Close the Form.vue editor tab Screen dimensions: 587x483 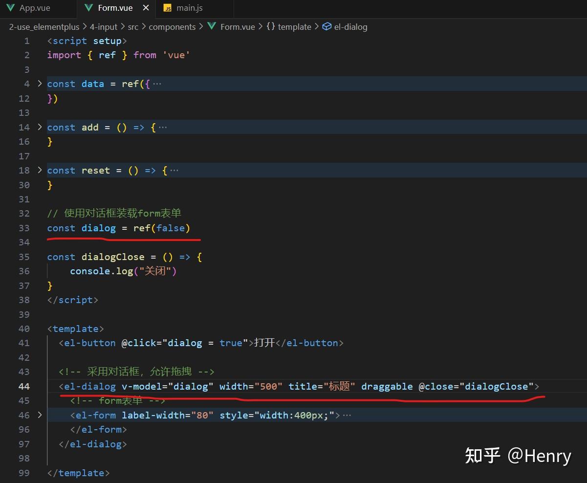[x=145, y=7]
